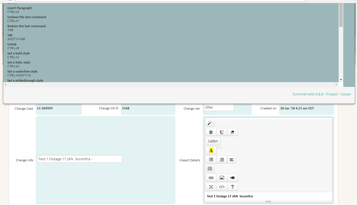Open the Summernote help dialog
Screen dimensions: 357x205
coord(232,187)
